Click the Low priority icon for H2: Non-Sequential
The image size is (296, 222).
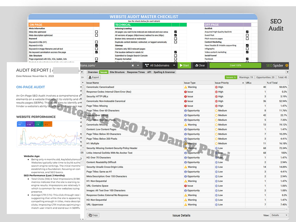216,200
